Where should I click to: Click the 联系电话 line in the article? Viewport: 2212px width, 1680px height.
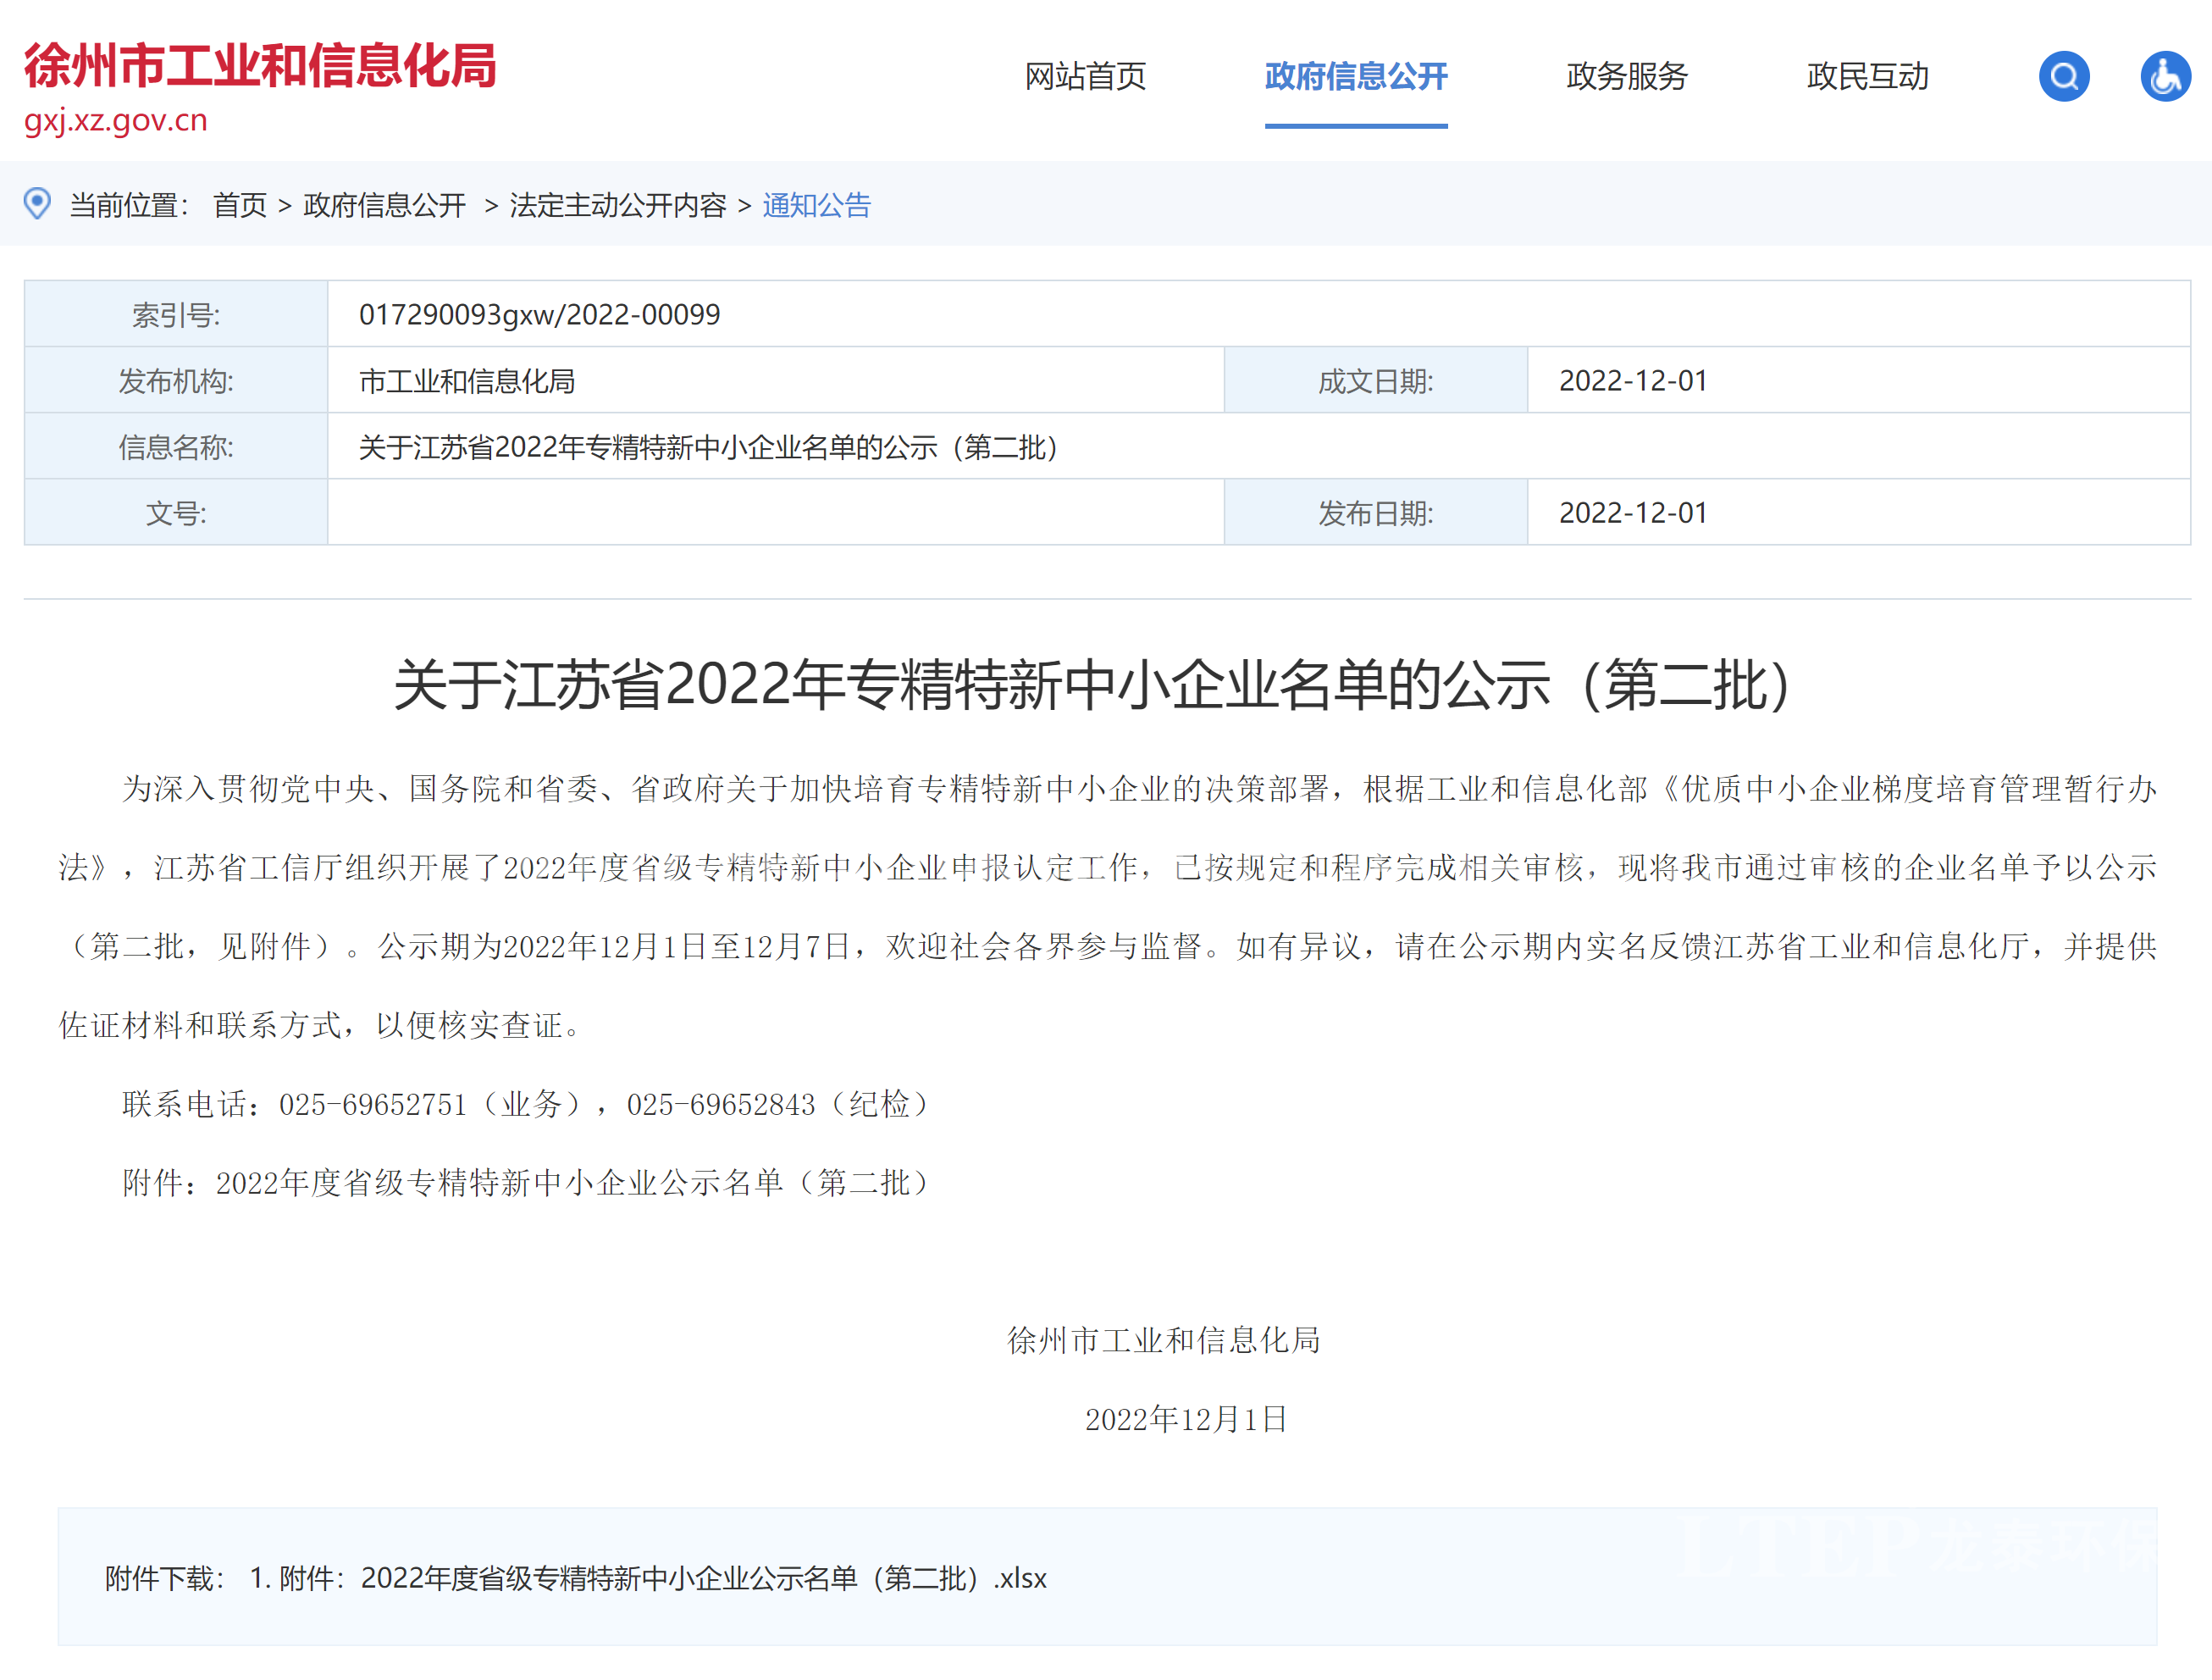(527, 1104)
